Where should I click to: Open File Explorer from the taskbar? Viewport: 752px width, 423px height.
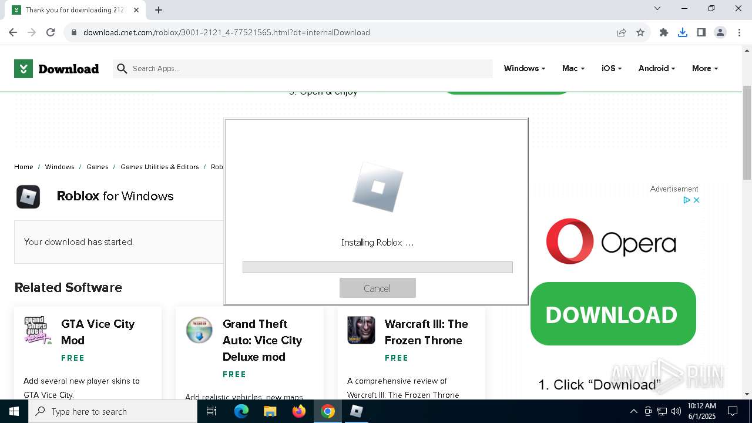point(270,411)
